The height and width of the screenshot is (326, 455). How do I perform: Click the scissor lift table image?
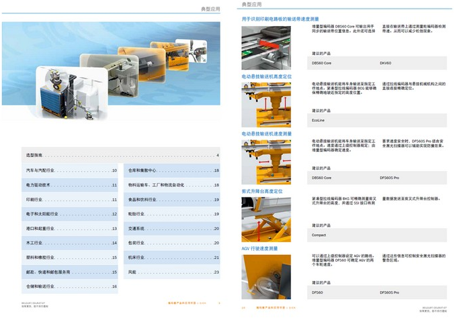point(265,219)
